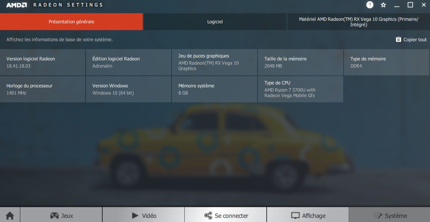Switch to the Logiciel tab
The width and height of the screenshot is (430, 222).
[x=215, y=22]
